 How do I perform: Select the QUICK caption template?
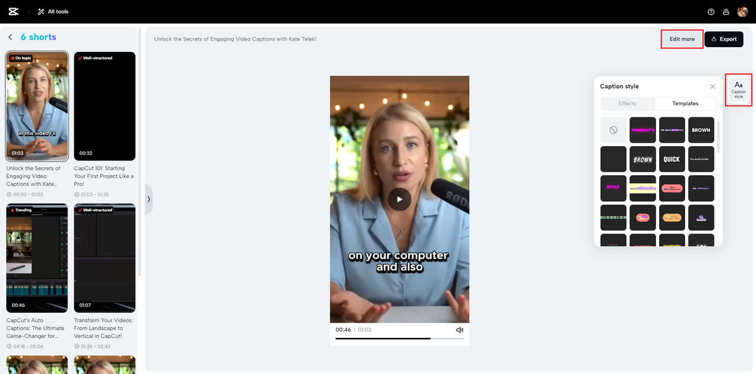tap(672, 159)
